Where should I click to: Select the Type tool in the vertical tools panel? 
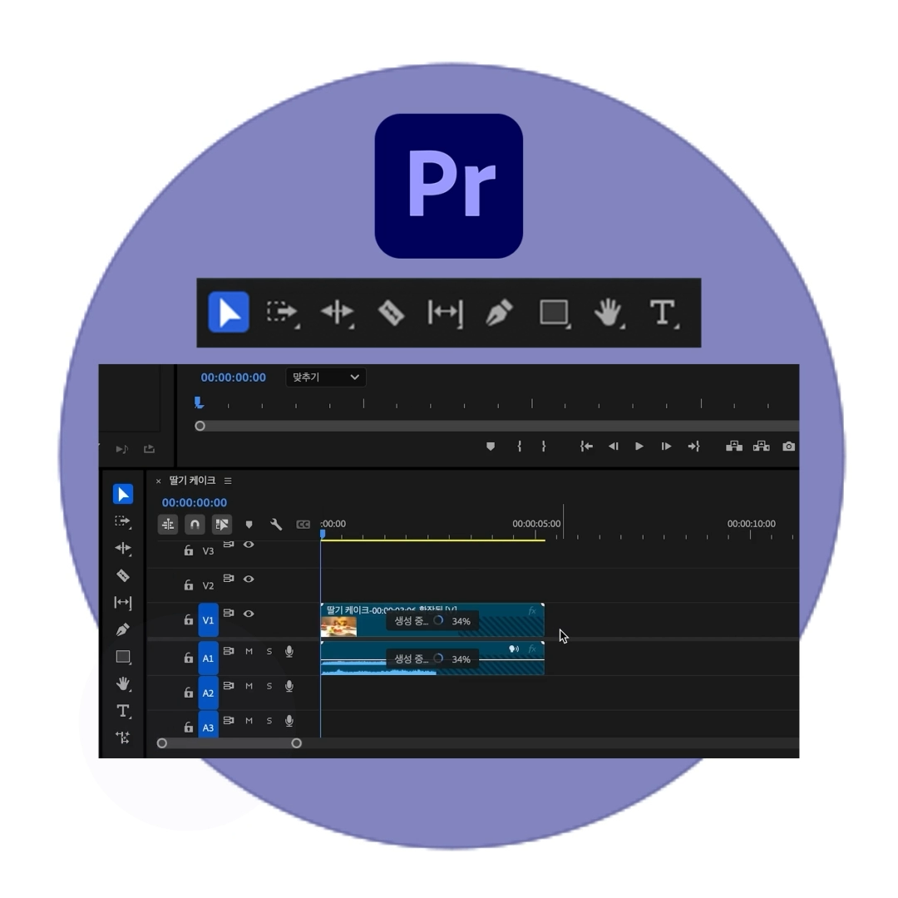pyautogui.click(x=122, y=711)
